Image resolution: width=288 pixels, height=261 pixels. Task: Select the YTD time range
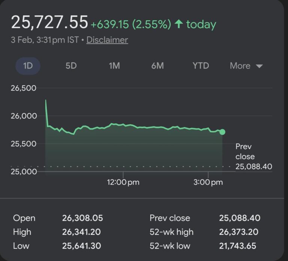201,66
